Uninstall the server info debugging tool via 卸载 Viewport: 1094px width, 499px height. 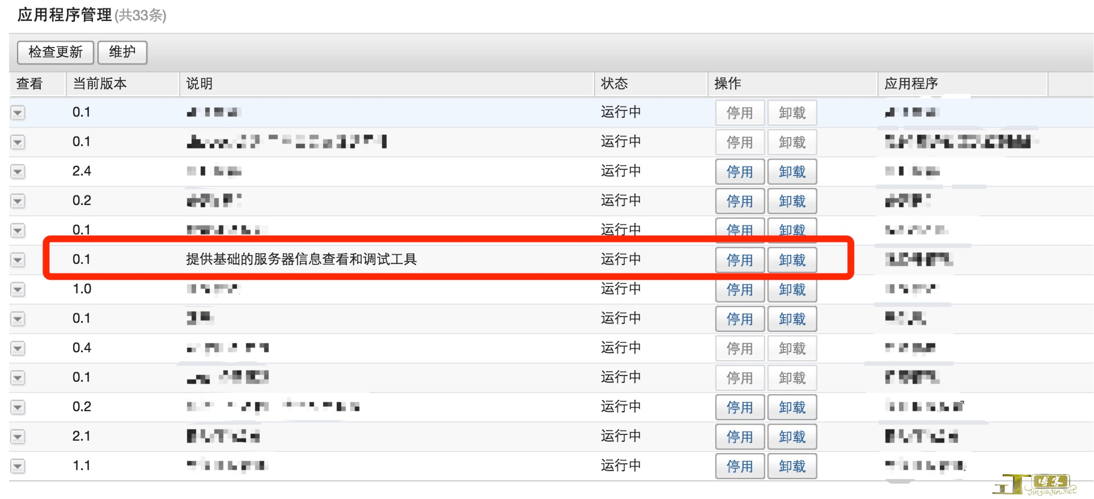(x=792, y=260)
